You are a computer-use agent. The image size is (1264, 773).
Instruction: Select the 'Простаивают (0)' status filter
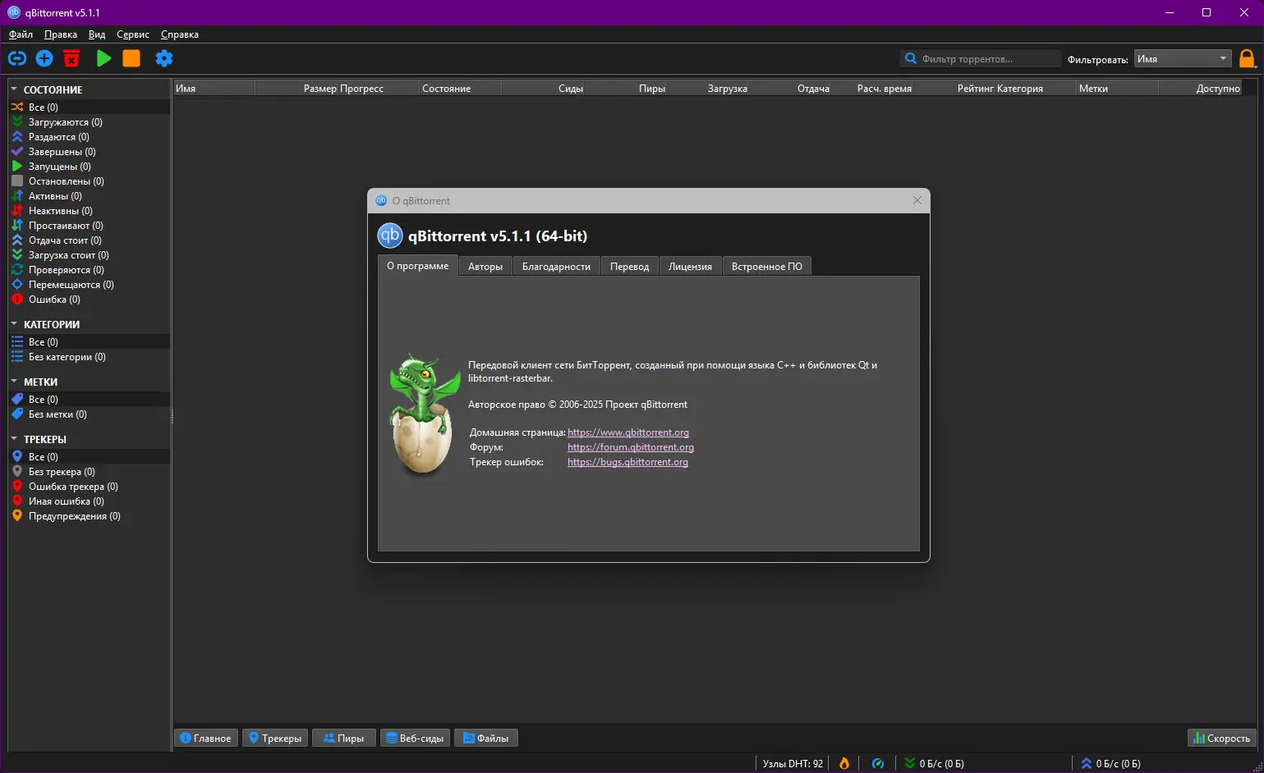90,226
